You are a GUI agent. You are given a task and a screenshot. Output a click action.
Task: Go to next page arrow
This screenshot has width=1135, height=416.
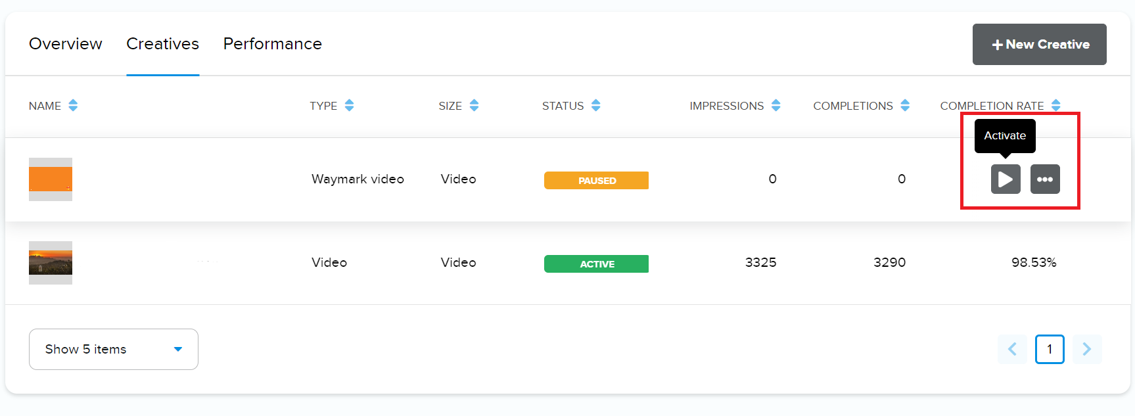(1087, 349)
